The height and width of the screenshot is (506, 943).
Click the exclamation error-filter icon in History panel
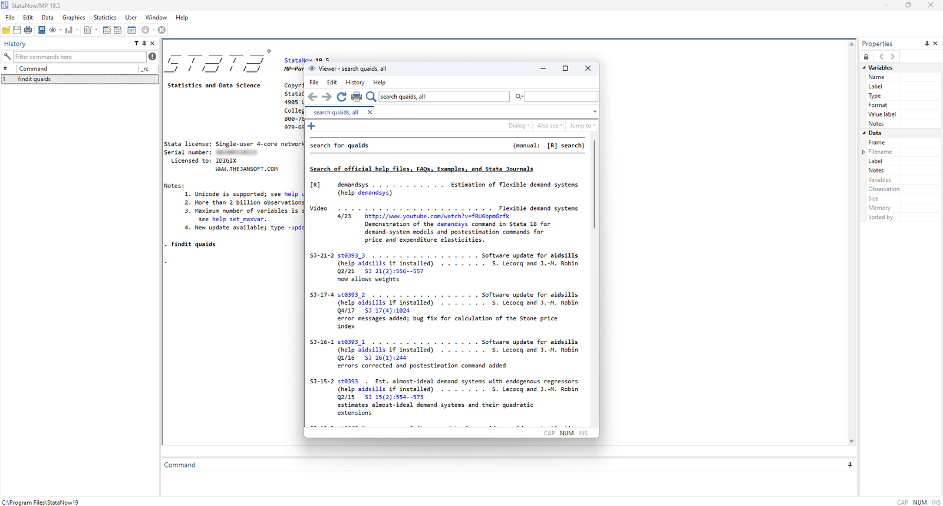click(x=153, y=57)
